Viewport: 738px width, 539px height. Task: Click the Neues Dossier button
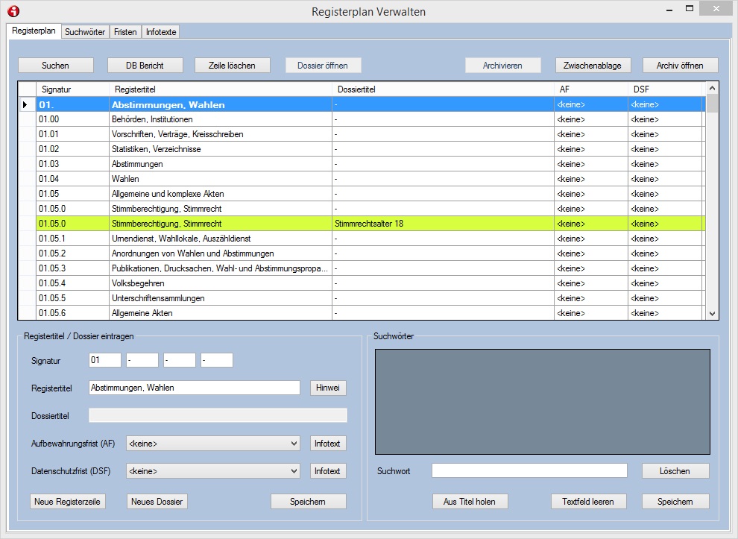pos(157,502)
